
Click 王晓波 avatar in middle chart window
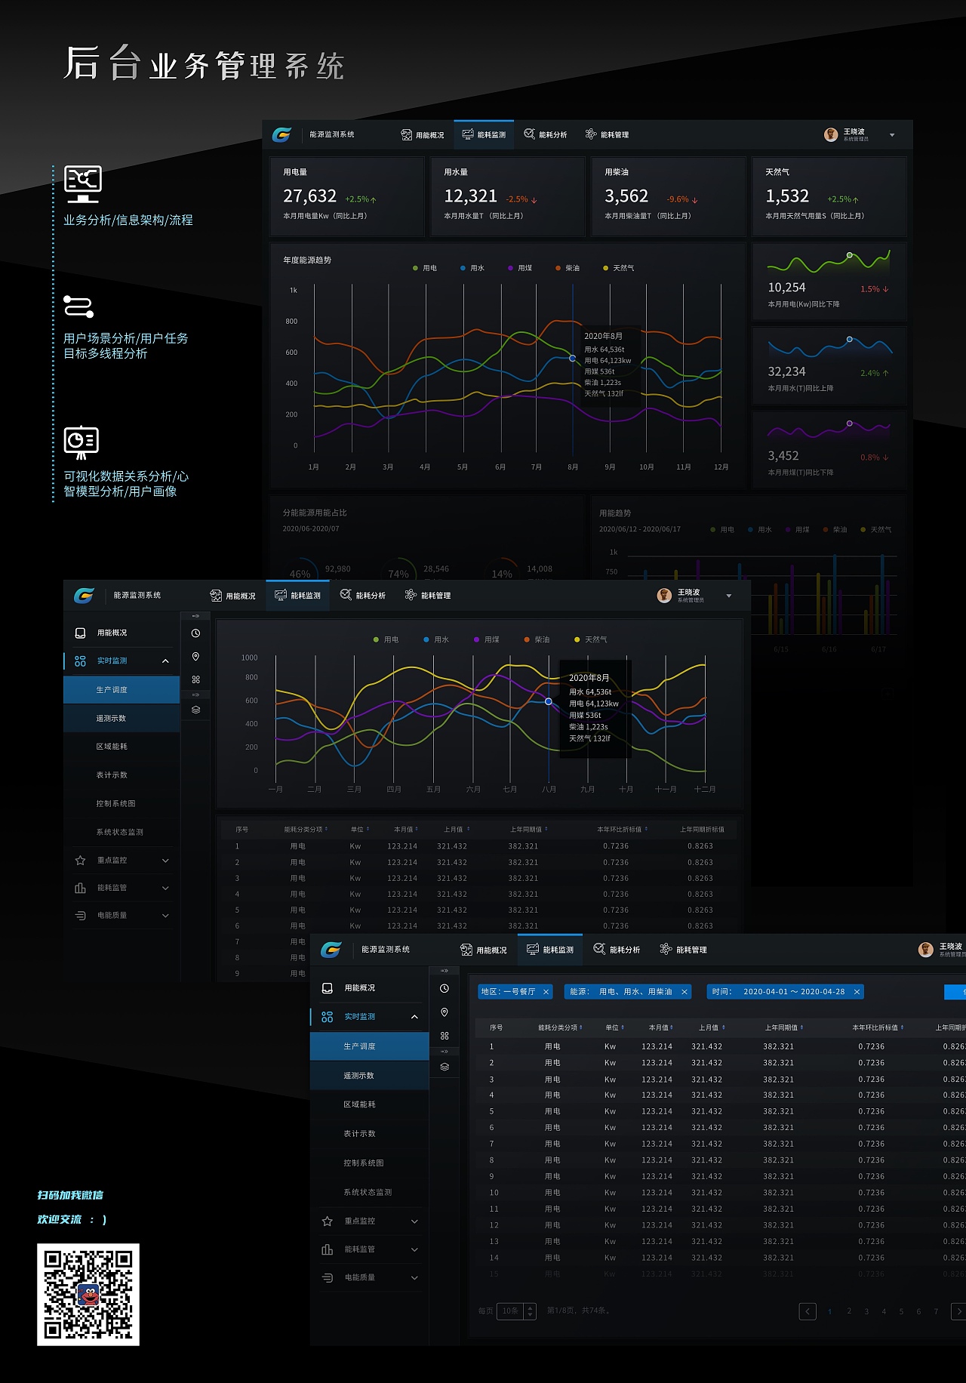[x=664, y=596]
